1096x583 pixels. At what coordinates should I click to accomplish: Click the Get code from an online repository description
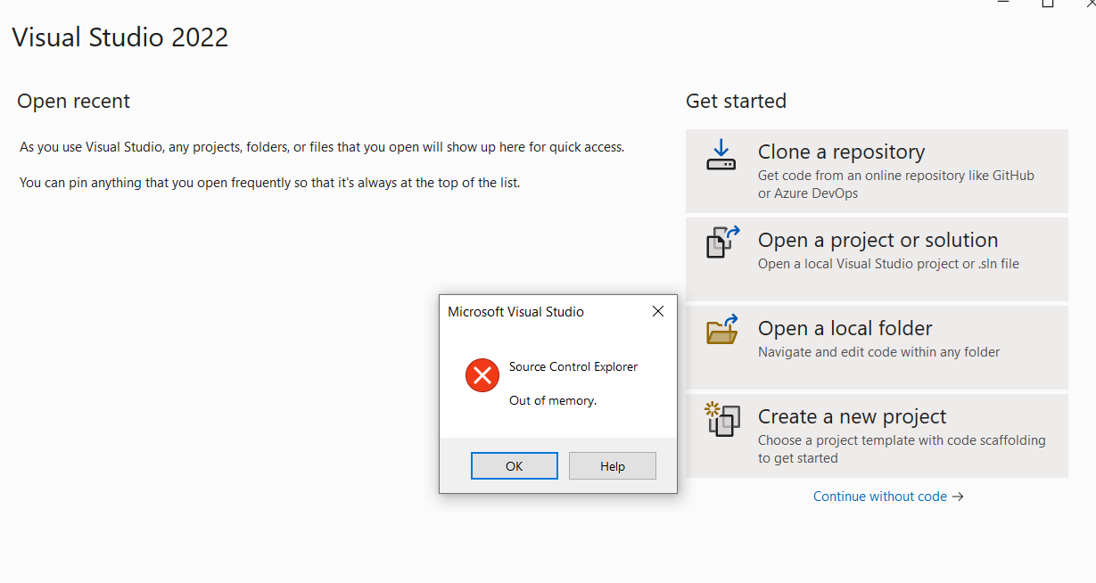[x=895, y=185]
